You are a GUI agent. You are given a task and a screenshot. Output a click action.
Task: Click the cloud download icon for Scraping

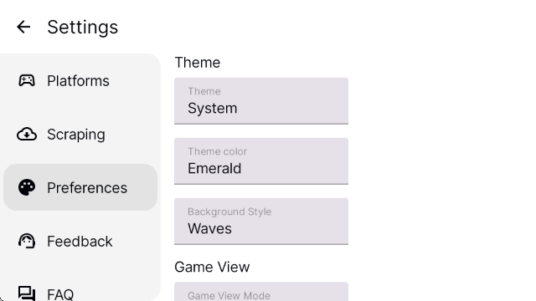tap(27, 134)
